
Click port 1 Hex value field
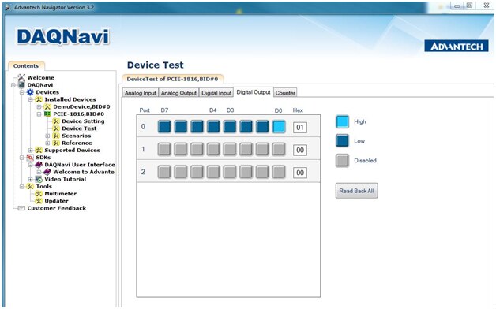(300, 150)
